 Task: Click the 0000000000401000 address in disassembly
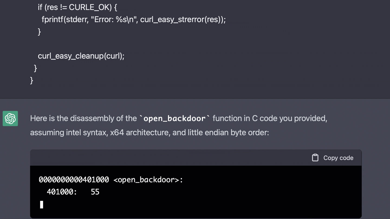click(x=74, y=180)
